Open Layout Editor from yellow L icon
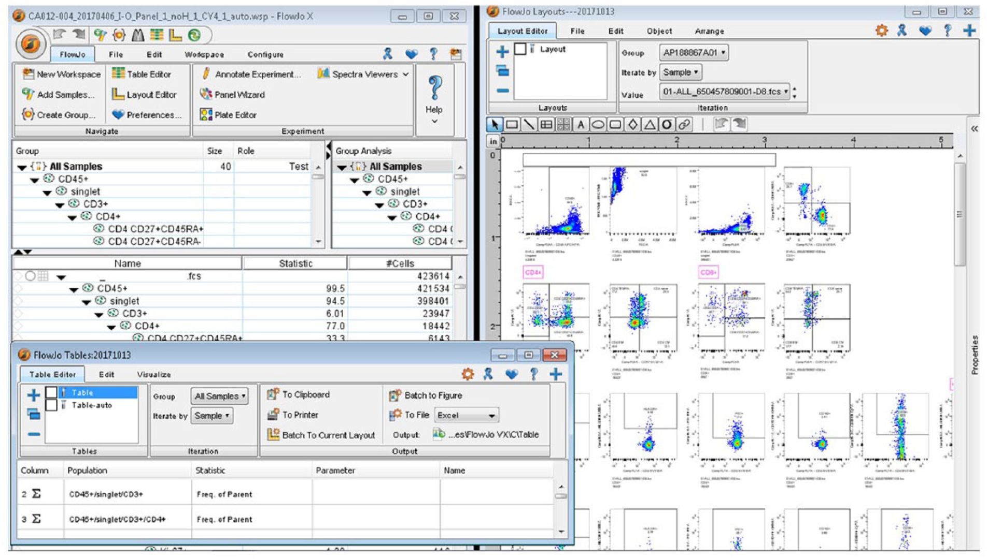The image size is (987, 559). pyautogui.click(x=175, y=35)
